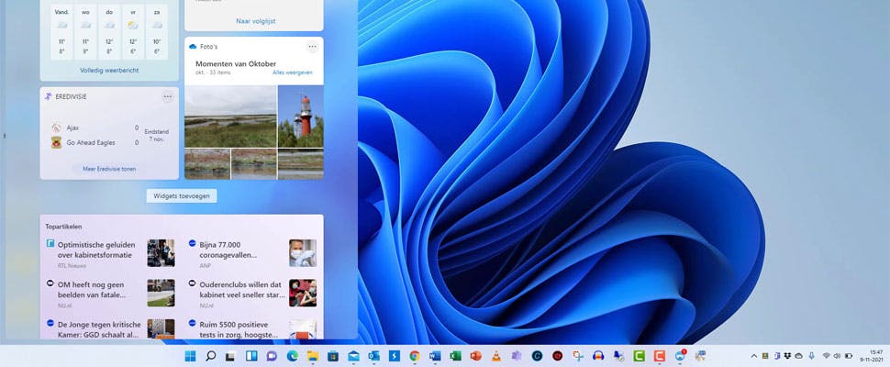This screenshot has height=367, width=890.
Task: Open the large landscape photo in Foto's
Action: (x=230, y=117)
